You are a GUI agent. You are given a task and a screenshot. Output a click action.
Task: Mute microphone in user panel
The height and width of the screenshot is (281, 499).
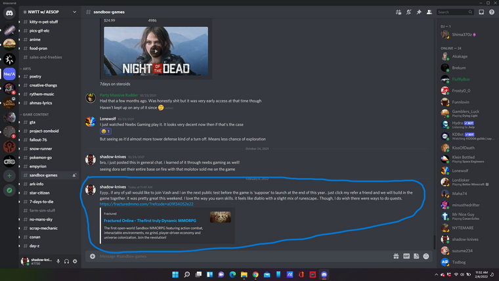pyautogui.click(x=58, y=261)
